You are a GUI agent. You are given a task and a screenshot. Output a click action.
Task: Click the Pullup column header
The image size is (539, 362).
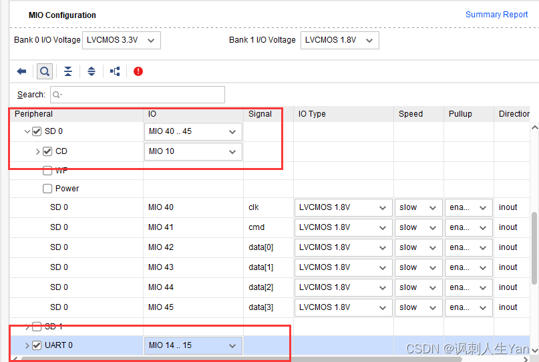tap(469, 114)
